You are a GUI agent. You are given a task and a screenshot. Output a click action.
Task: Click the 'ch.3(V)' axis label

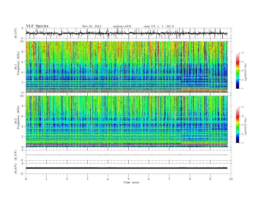(16, 155)
